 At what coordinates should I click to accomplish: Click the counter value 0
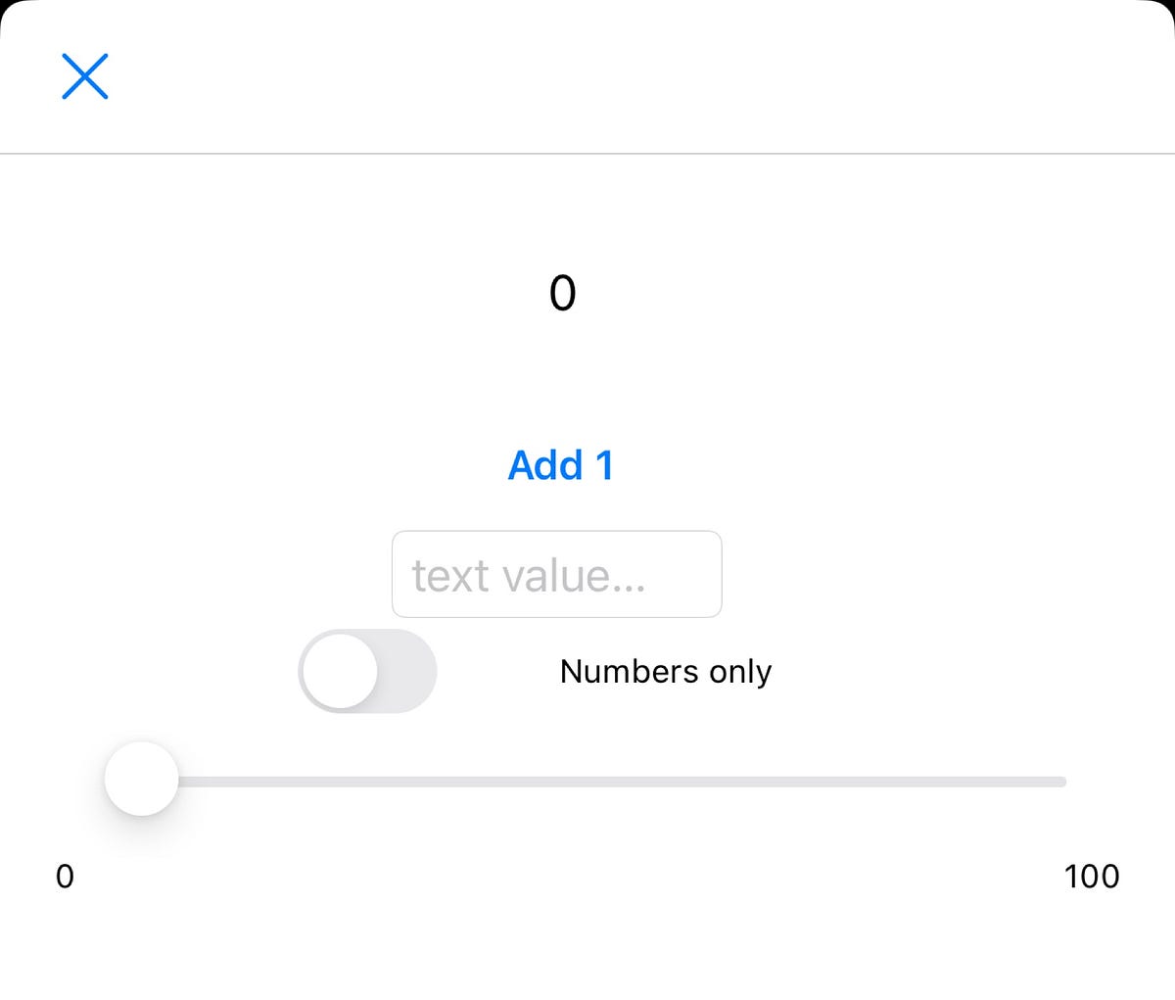tap(561, 293)
